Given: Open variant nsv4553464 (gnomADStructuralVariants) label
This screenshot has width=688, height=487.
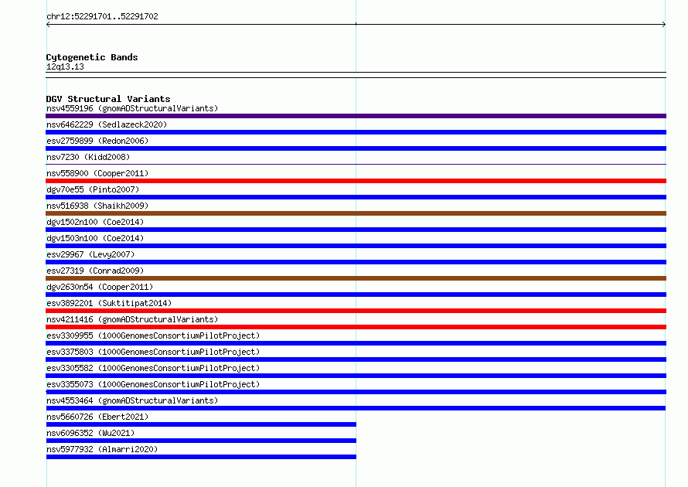Looking at the screenshot, I should pos(132,400).
